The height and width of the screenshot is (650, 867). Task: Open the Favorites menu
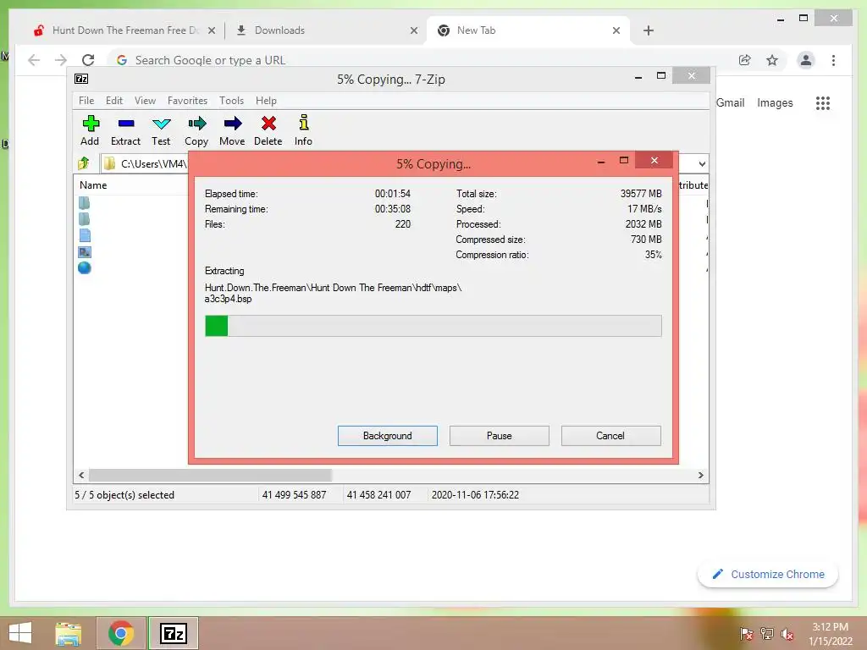click(x=187, y=101)
